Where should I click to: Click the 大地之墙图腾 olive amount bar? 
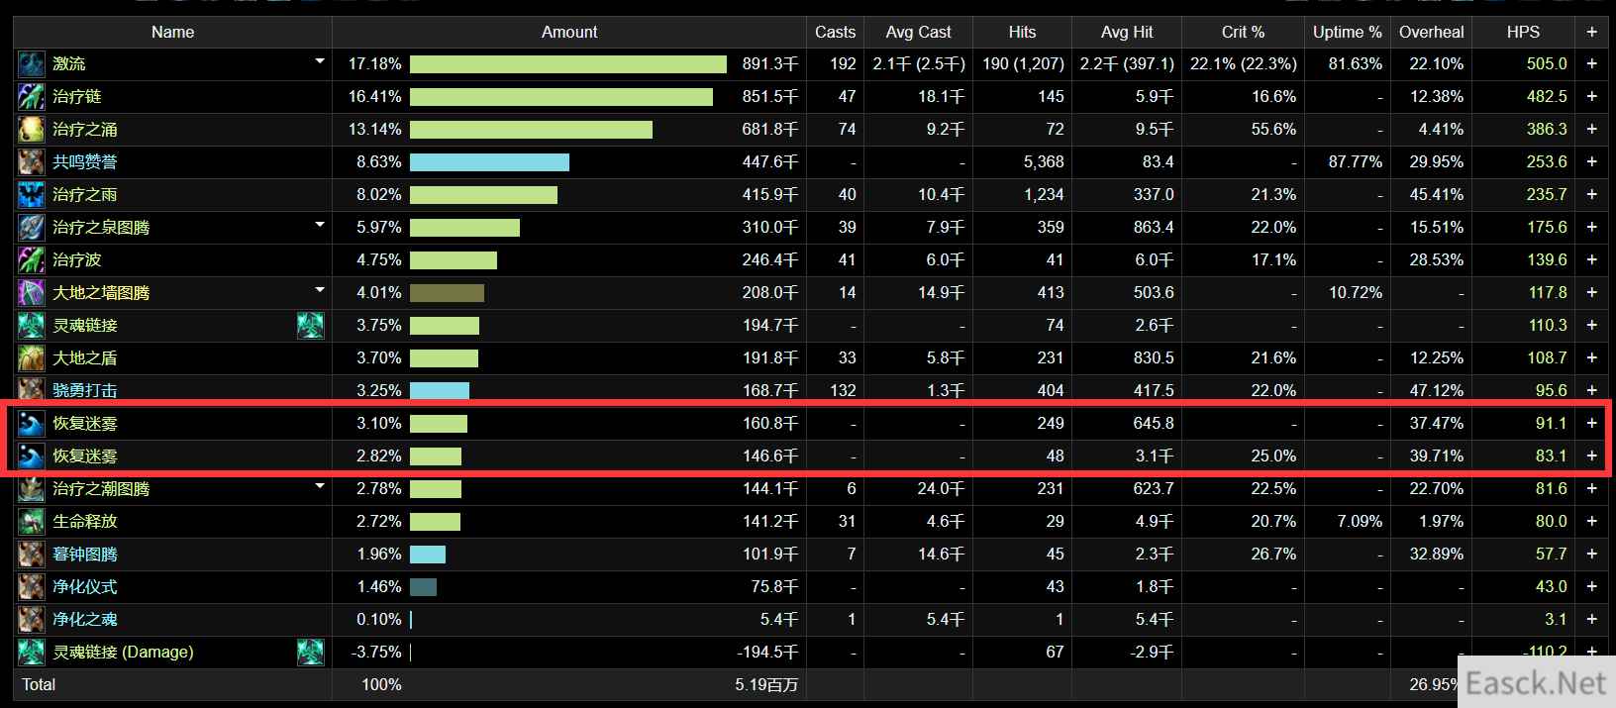coord(447,293)
